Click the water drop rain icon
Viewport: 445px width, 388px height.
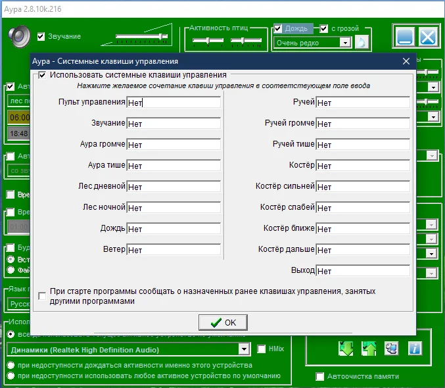tap(362, 43)
